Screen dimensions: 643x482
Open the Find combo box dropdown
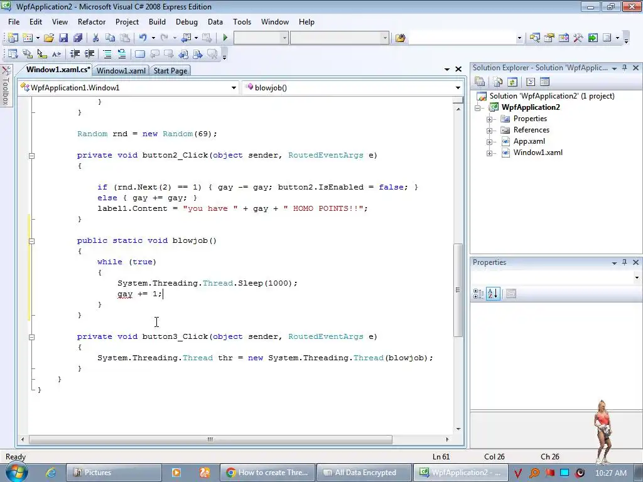[x=519, y=38]
